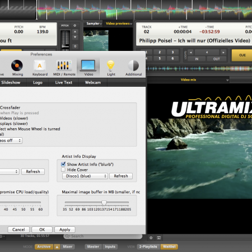Screen dimensions: 252x252
Task: Click the pitch reset crosshair icon
Action: pos(74,25)
